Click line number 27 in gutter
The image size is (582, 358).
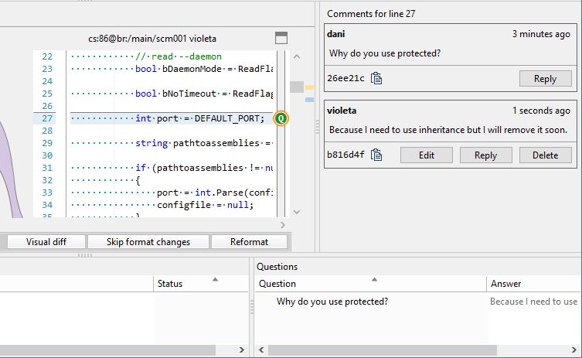coord(47,118)
